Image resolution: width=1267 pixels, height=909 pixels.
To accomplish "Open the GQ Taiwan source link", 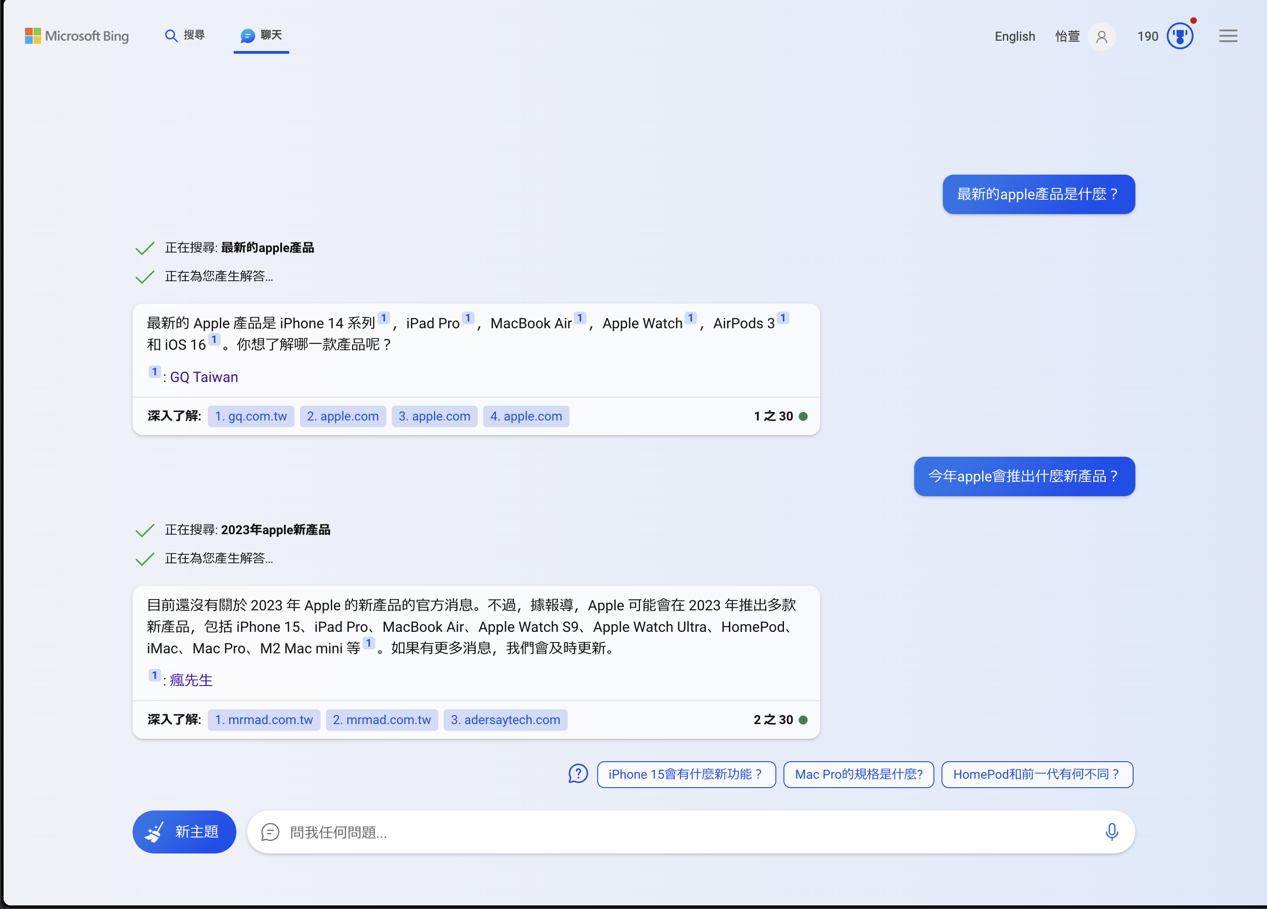I will [203, 377].
